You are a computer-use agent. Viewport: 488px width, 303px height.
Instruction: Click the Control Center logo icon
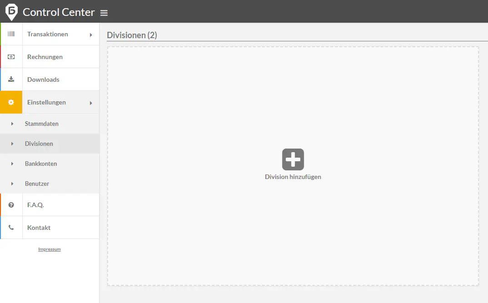11,11
